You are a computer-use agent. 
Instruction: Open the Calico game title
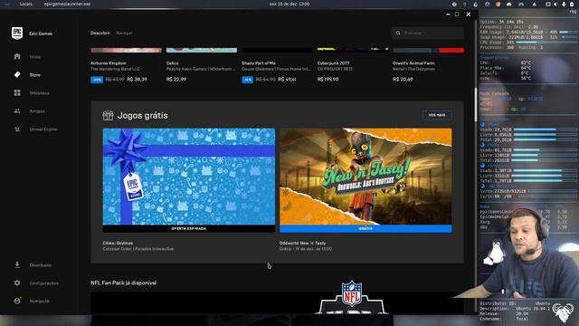click(x=172, y=63)
